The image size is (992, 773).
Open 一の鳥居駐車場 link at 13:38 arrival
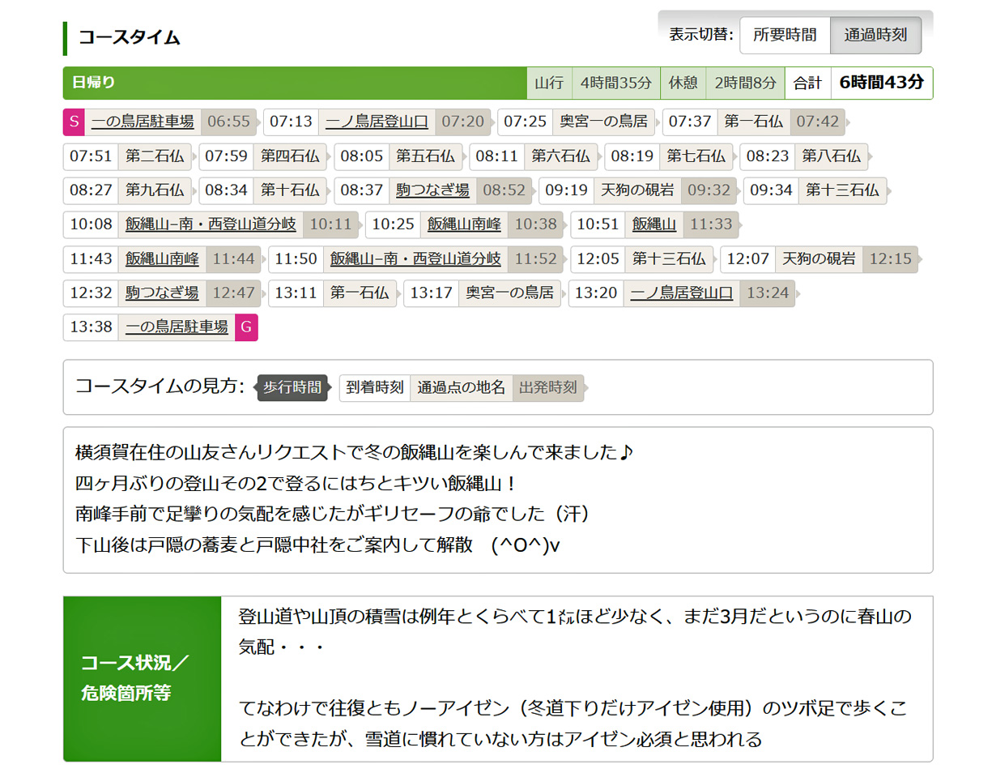(177, 327)
